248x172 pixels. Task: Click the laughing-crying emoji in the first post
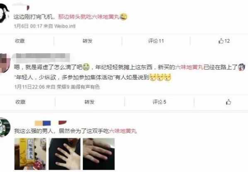[123, 17]
